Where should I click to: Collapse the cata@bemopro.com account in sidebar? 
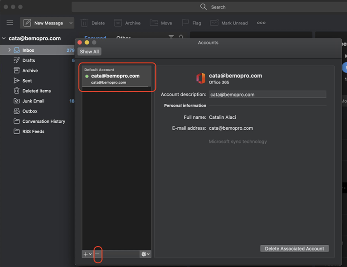[x=4, y=38]
